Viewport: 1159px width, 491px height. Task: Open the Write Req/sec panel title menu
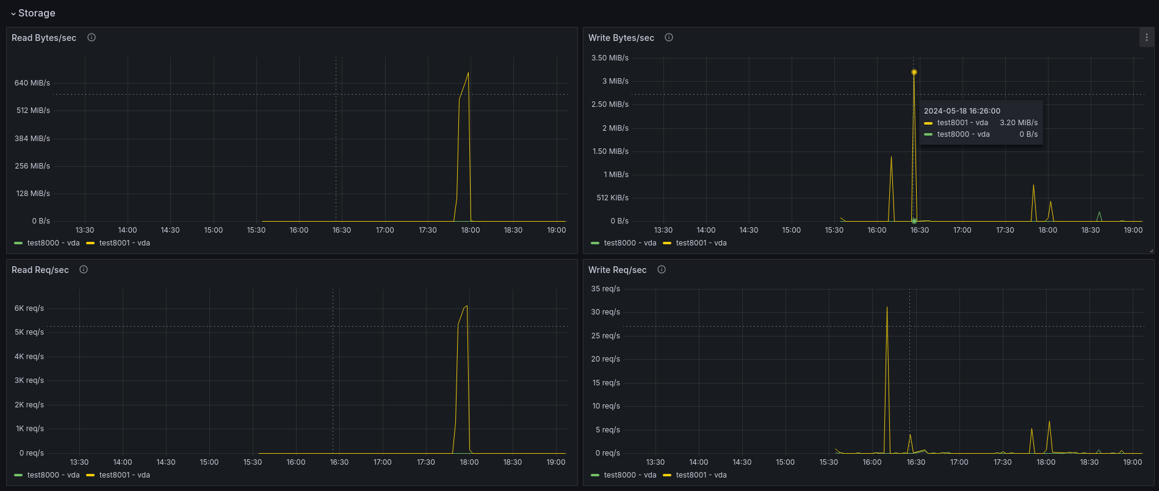617,270
